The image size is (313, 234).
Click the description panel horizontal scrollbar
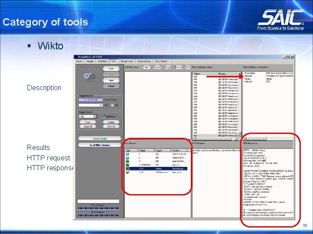point(269,138)
